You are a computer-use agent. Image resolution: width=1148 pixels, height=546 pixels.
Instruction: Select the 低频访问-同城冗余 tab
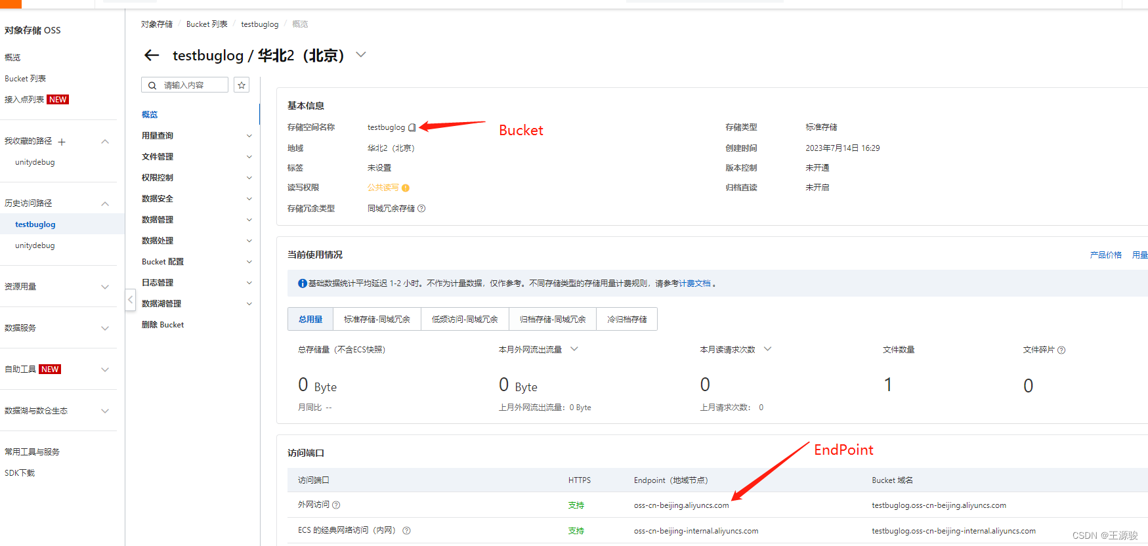(x=465, y=319)
